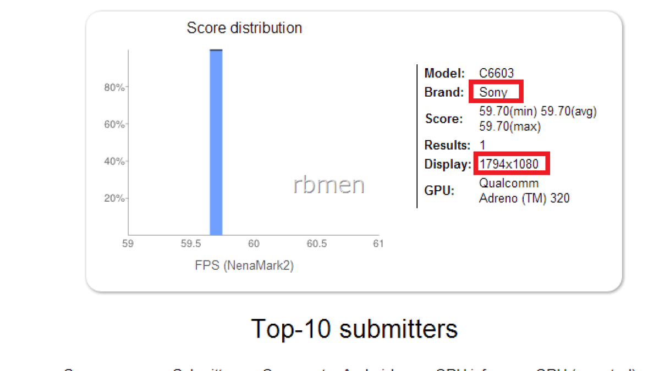Click the 20% y-axis tick label
The width and height of the screenshot is (659, 371).
[x=114, y=198]
